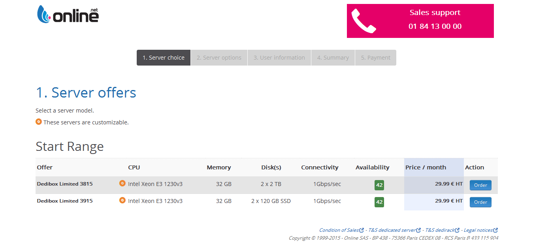Click the CPU column header

(134, 167)
